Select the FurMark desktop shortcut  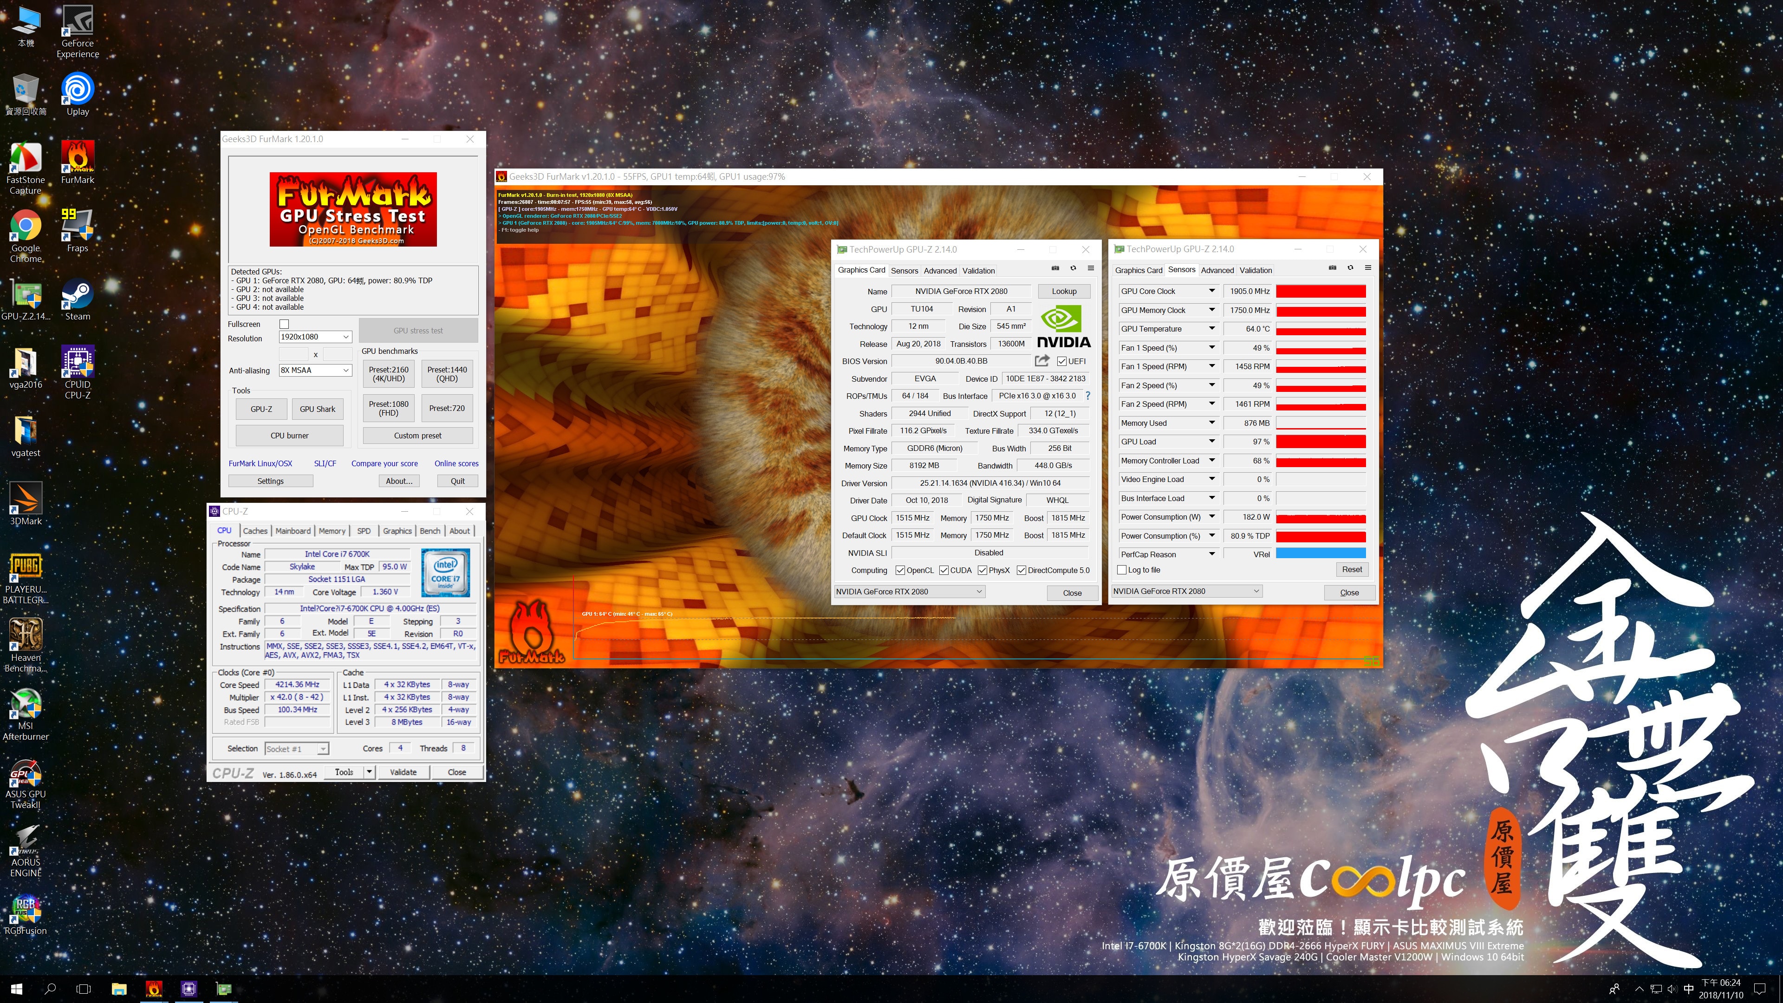[x=78, y=162]
